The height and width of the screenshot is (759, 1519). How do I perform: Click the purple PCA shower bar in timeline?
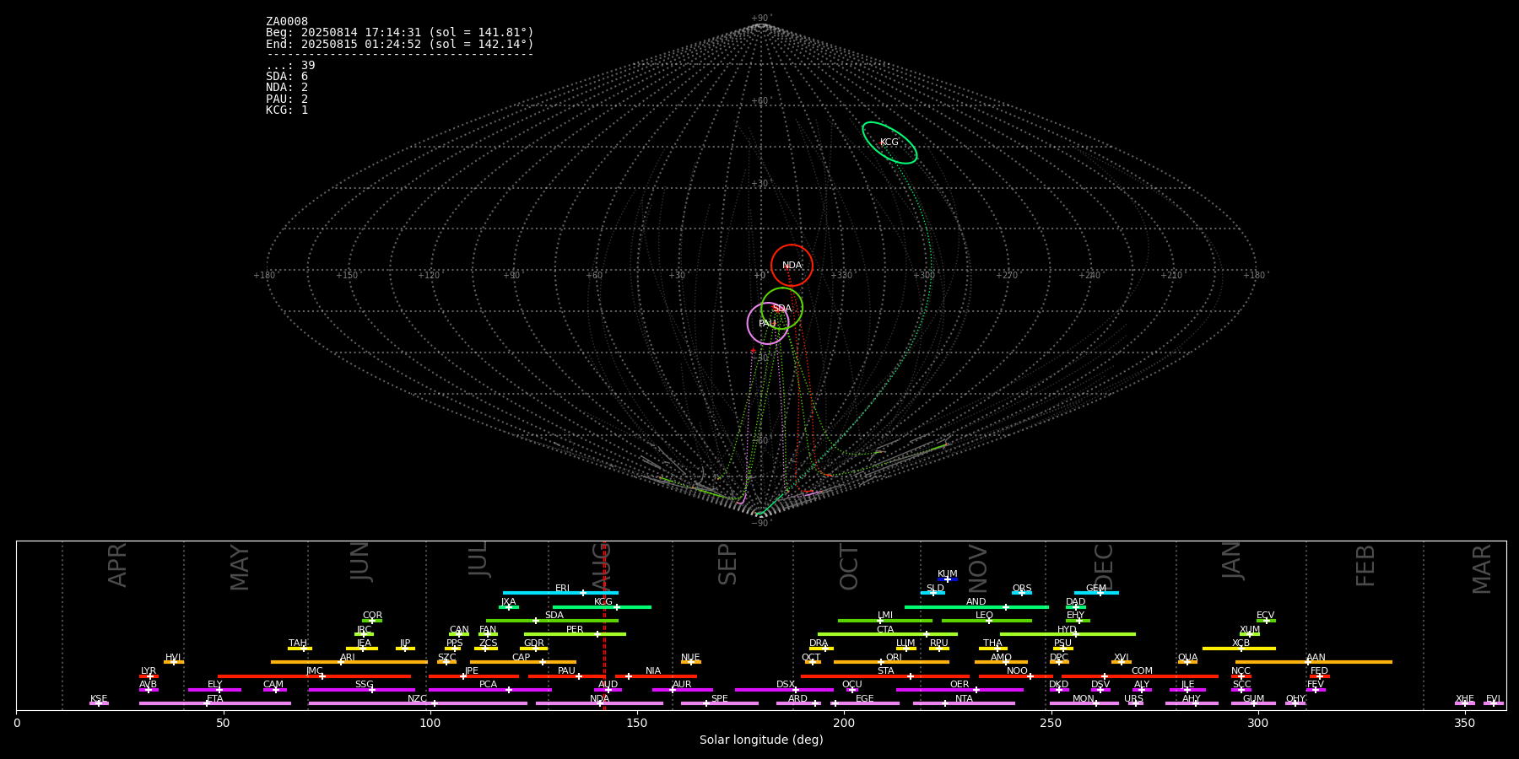(x=489, y=690)
